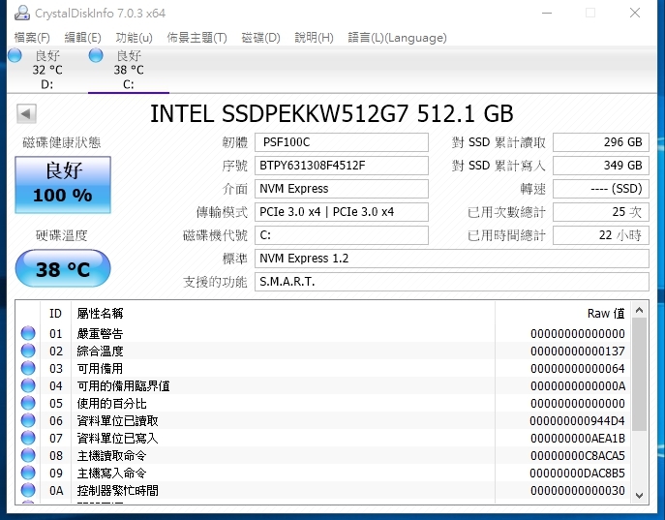Select the 可用備用 attribute row
This screenshot has height=520, width=665.
323,368
